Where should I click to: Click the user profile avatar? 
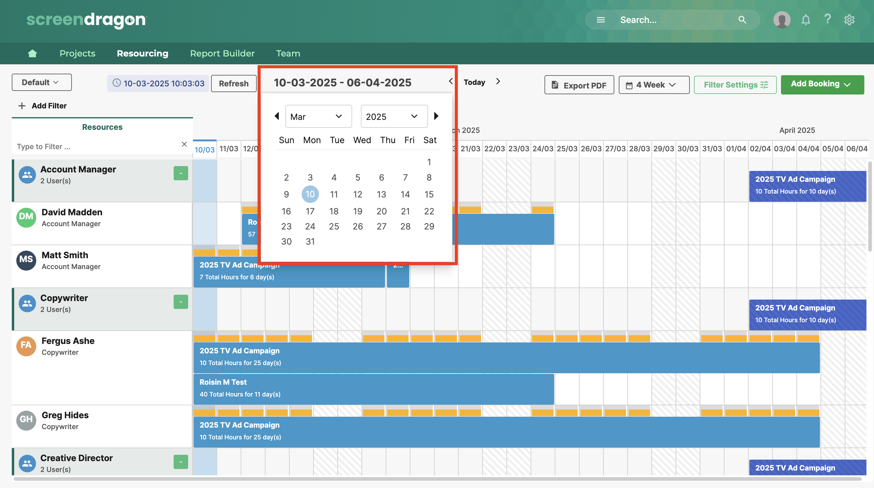[782, 20]
